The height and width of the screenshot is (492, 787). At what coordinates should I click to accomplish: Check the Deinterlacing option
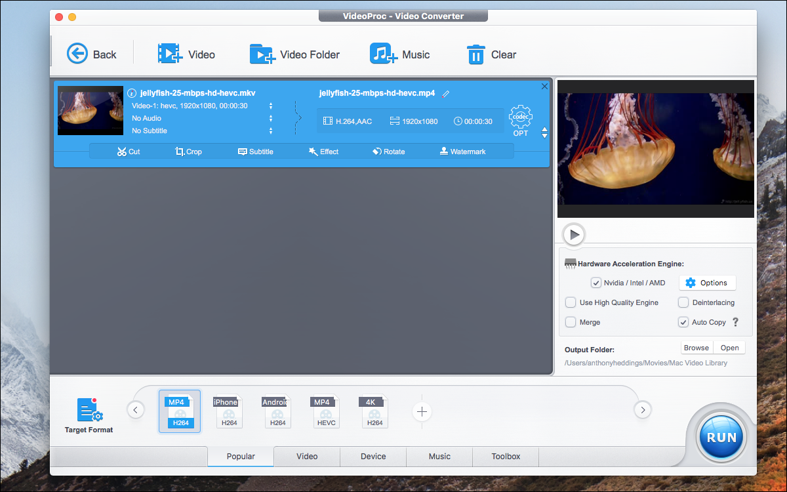point(682,302)
